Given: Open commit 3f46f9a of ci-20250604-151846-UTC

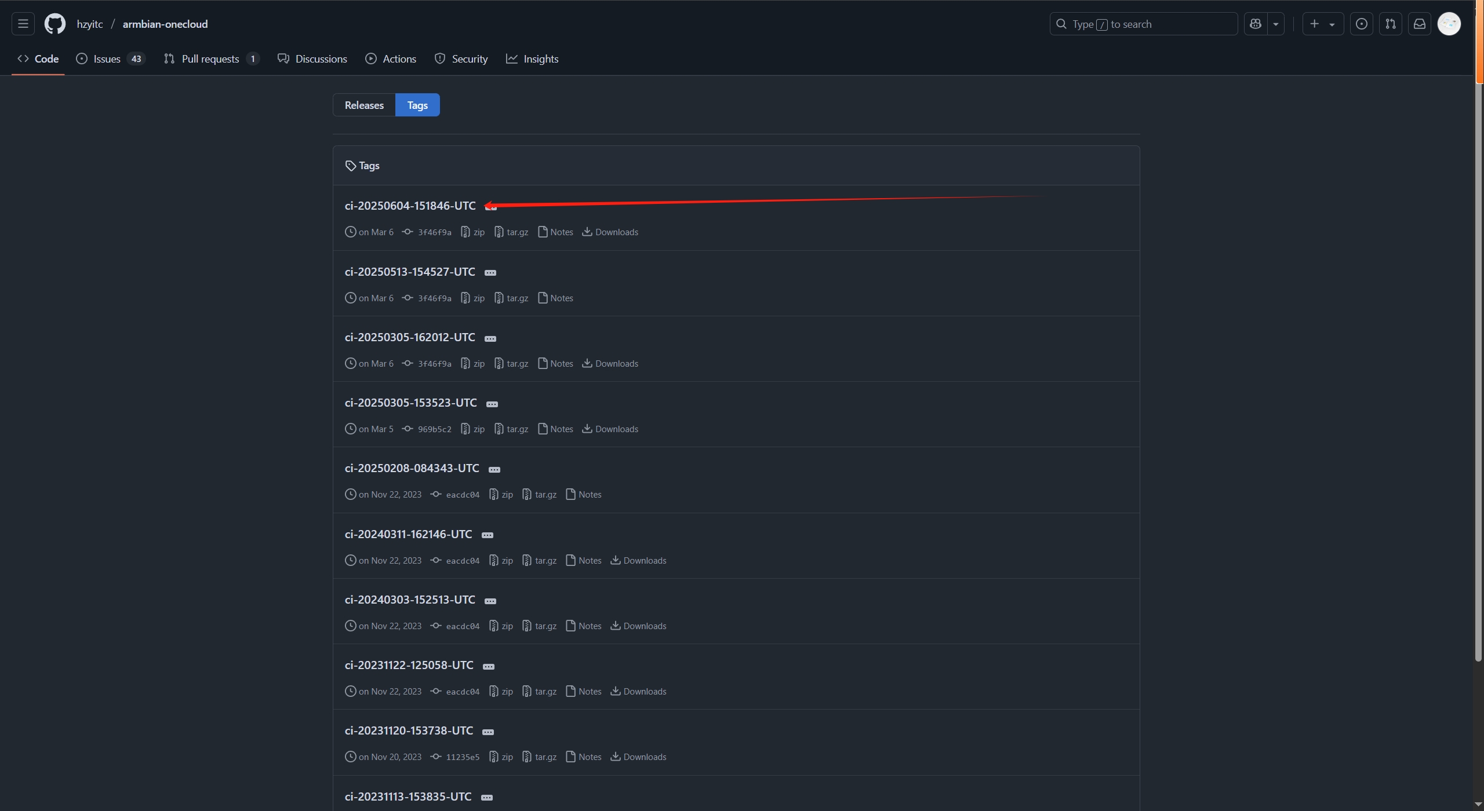Looking at the screenshot, I should [427, 232].
